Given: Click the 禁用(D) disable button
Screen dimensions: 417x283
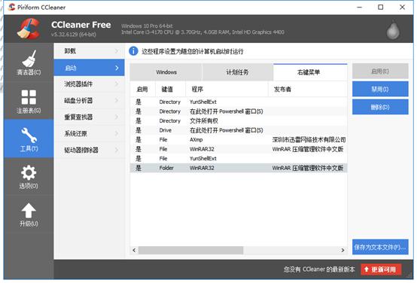Looking at the screenshot, I should coord(380,89).
